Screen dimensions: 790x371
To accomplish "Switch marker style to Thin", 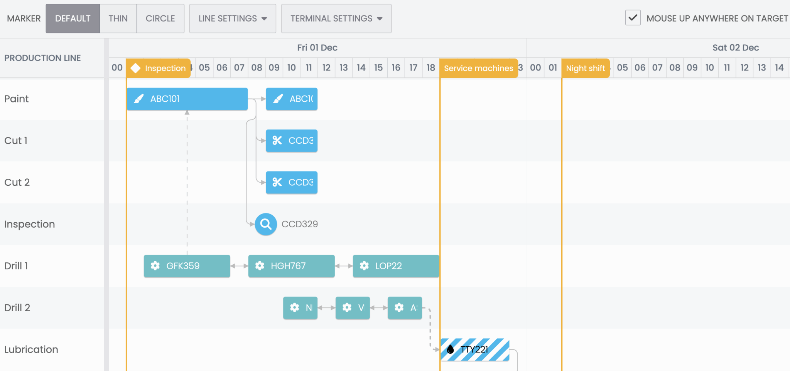I will [x=118, y=18].
